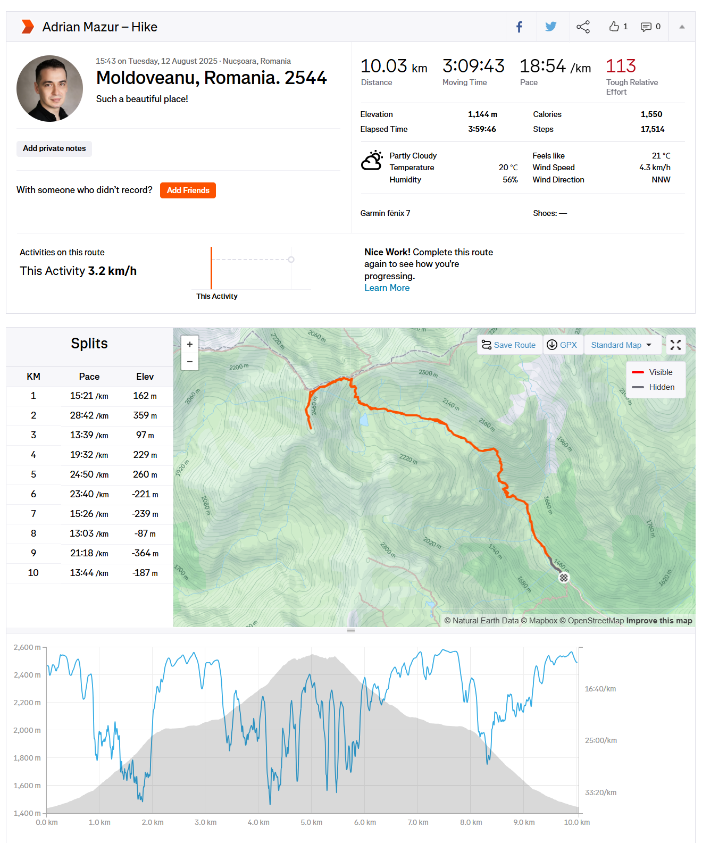Share the hike on Facebook
This screenshot has width=702, height=843.
pos(519,27)
